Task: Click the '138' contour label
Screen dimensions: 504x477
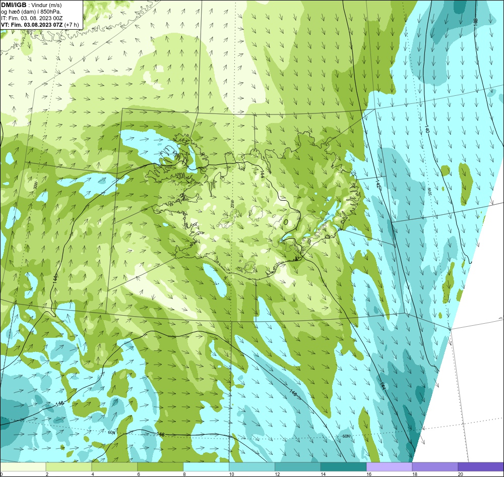Action: [475, 22]
